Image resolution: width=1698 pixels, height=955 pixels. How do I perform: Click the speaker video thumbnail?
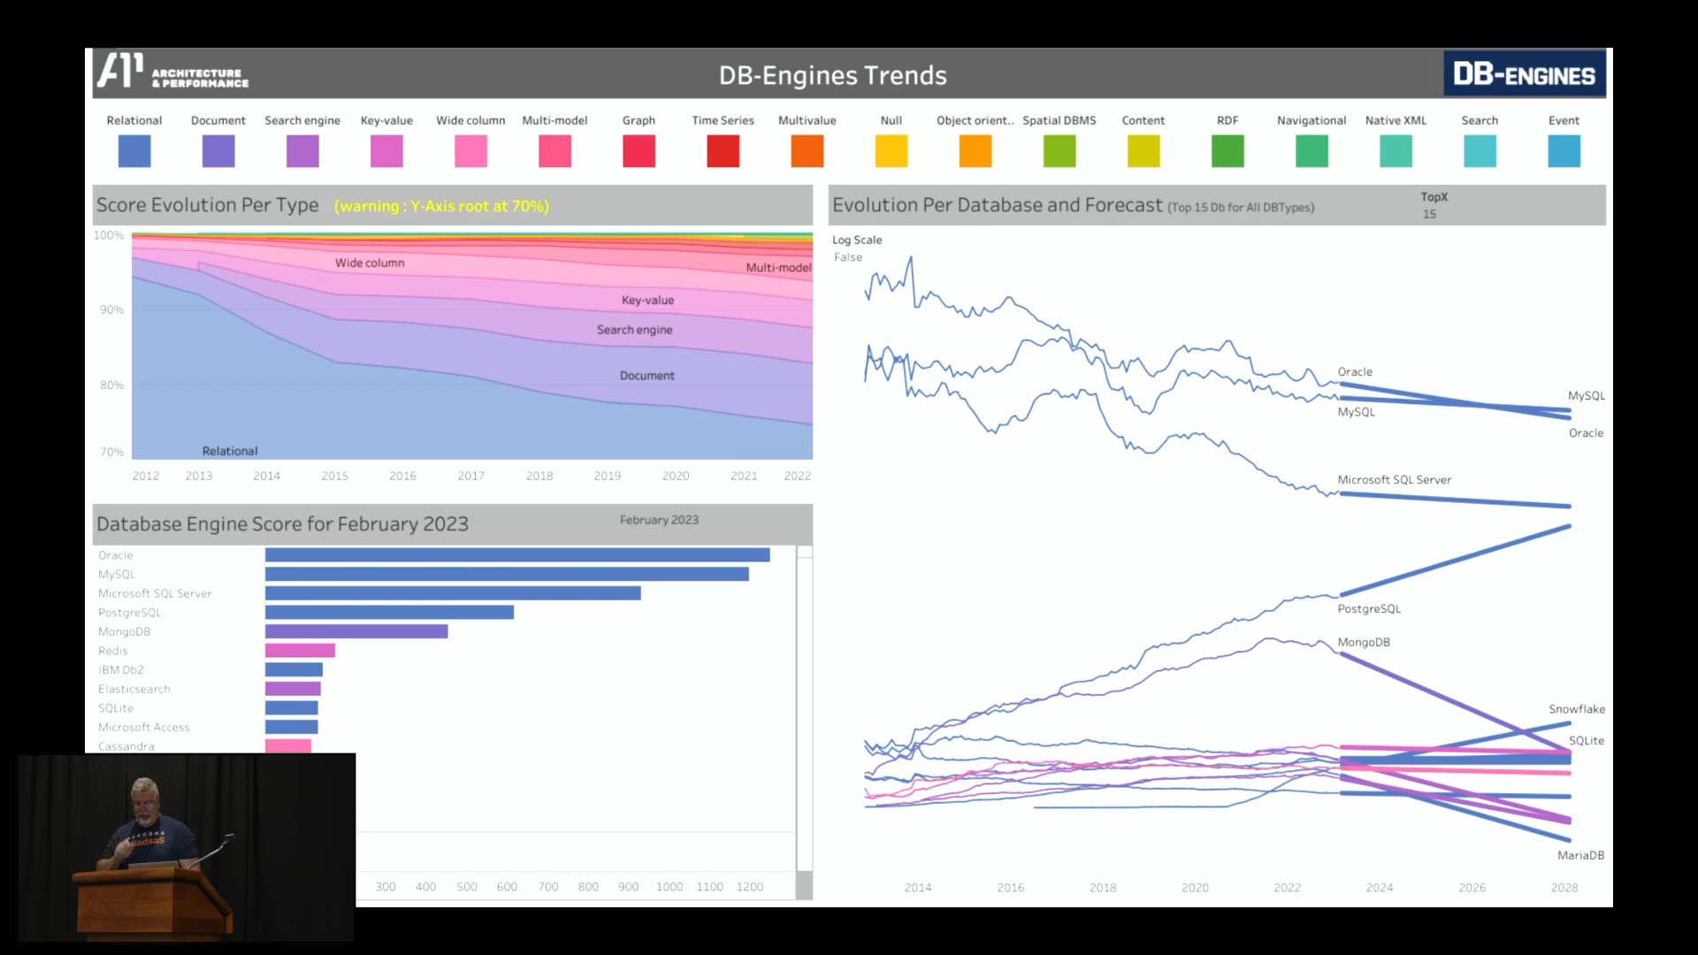[187, 847]
